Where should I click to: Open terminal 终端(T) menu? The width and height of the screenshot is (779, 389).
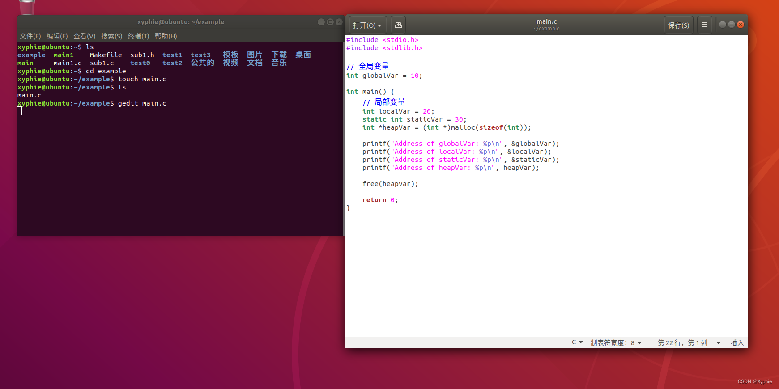point(139,36)
